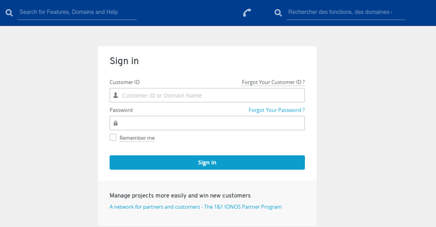The height and width of the screenshot is (227, 436).
Task: Click the Sign in heading text
Action: pos(124,61)
